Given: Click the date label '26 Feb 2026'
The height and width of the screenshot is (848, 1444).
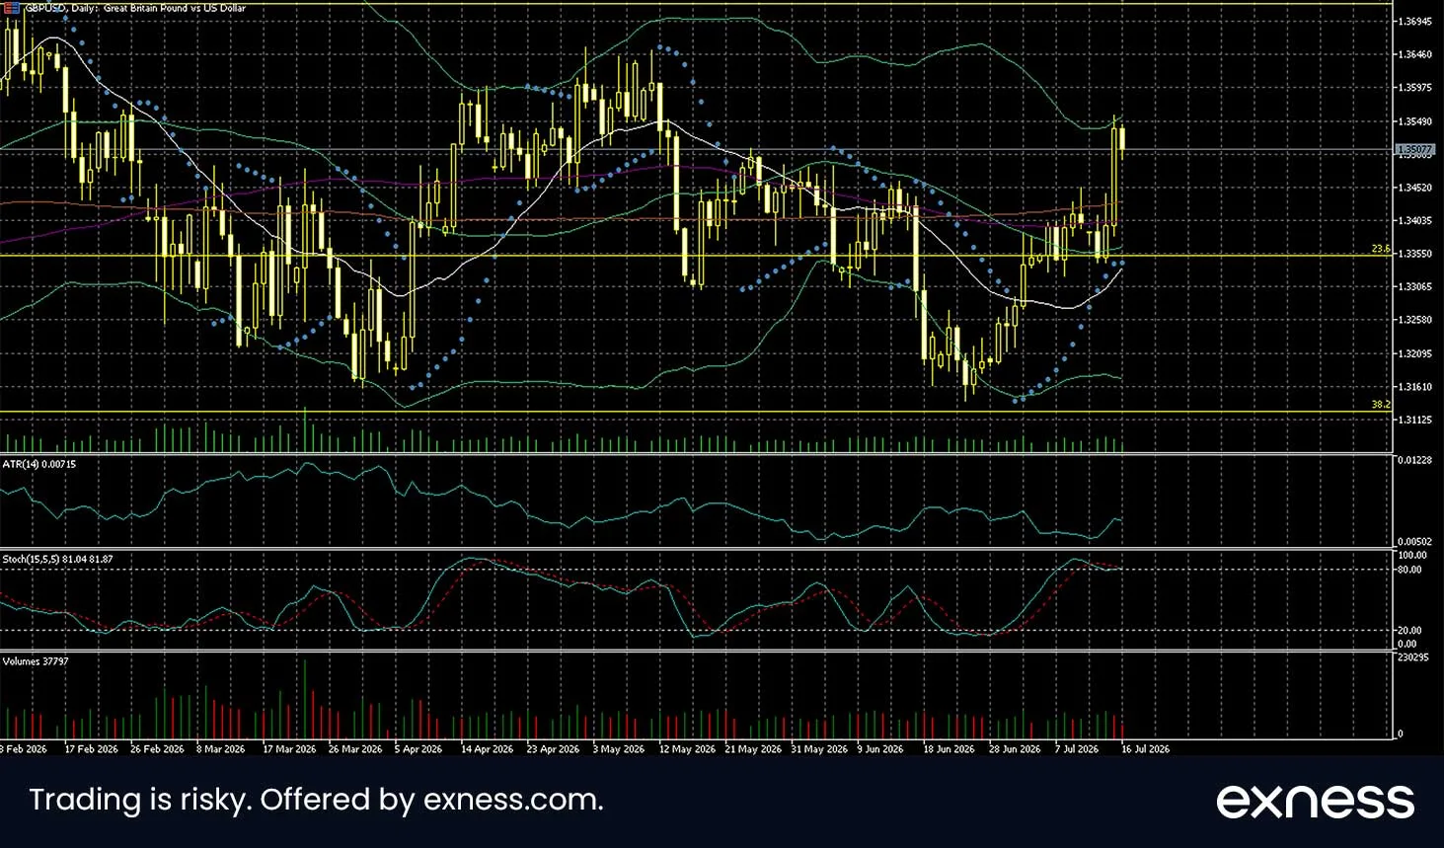Looking at the screenshot, I should (157, 749).
